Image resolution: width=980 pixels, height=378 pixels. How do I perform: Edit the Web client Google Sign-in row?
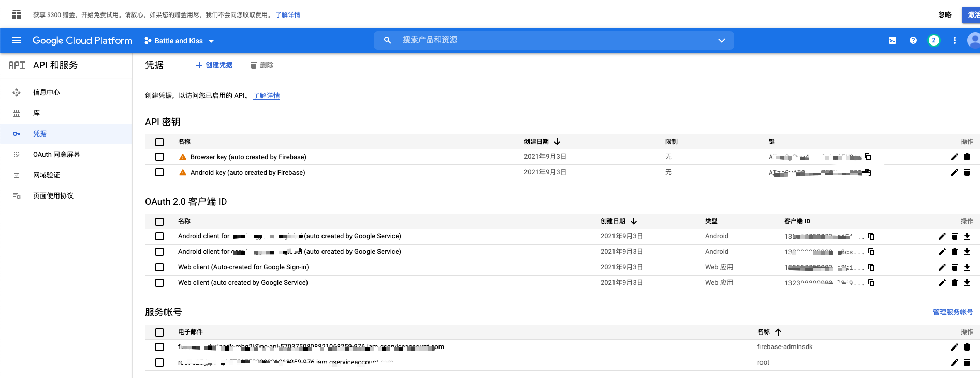coord(942,267)
